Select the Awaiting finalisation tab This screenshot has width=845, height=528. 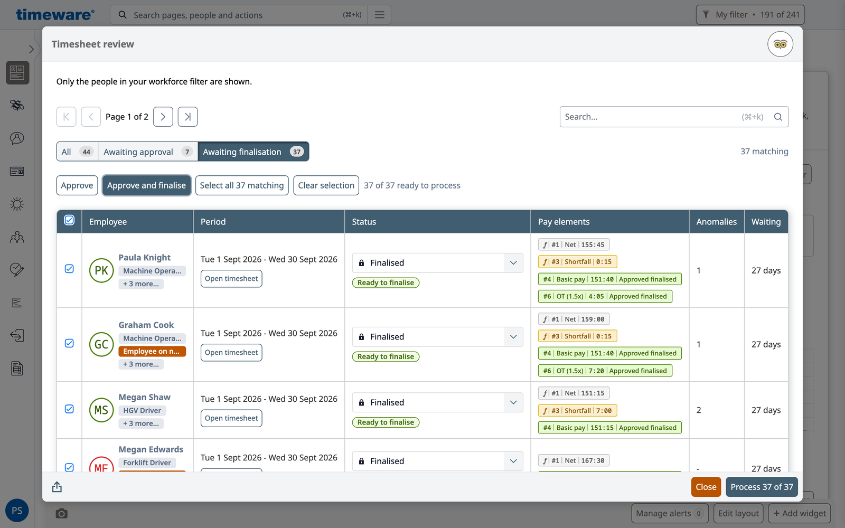click(253, 152)
